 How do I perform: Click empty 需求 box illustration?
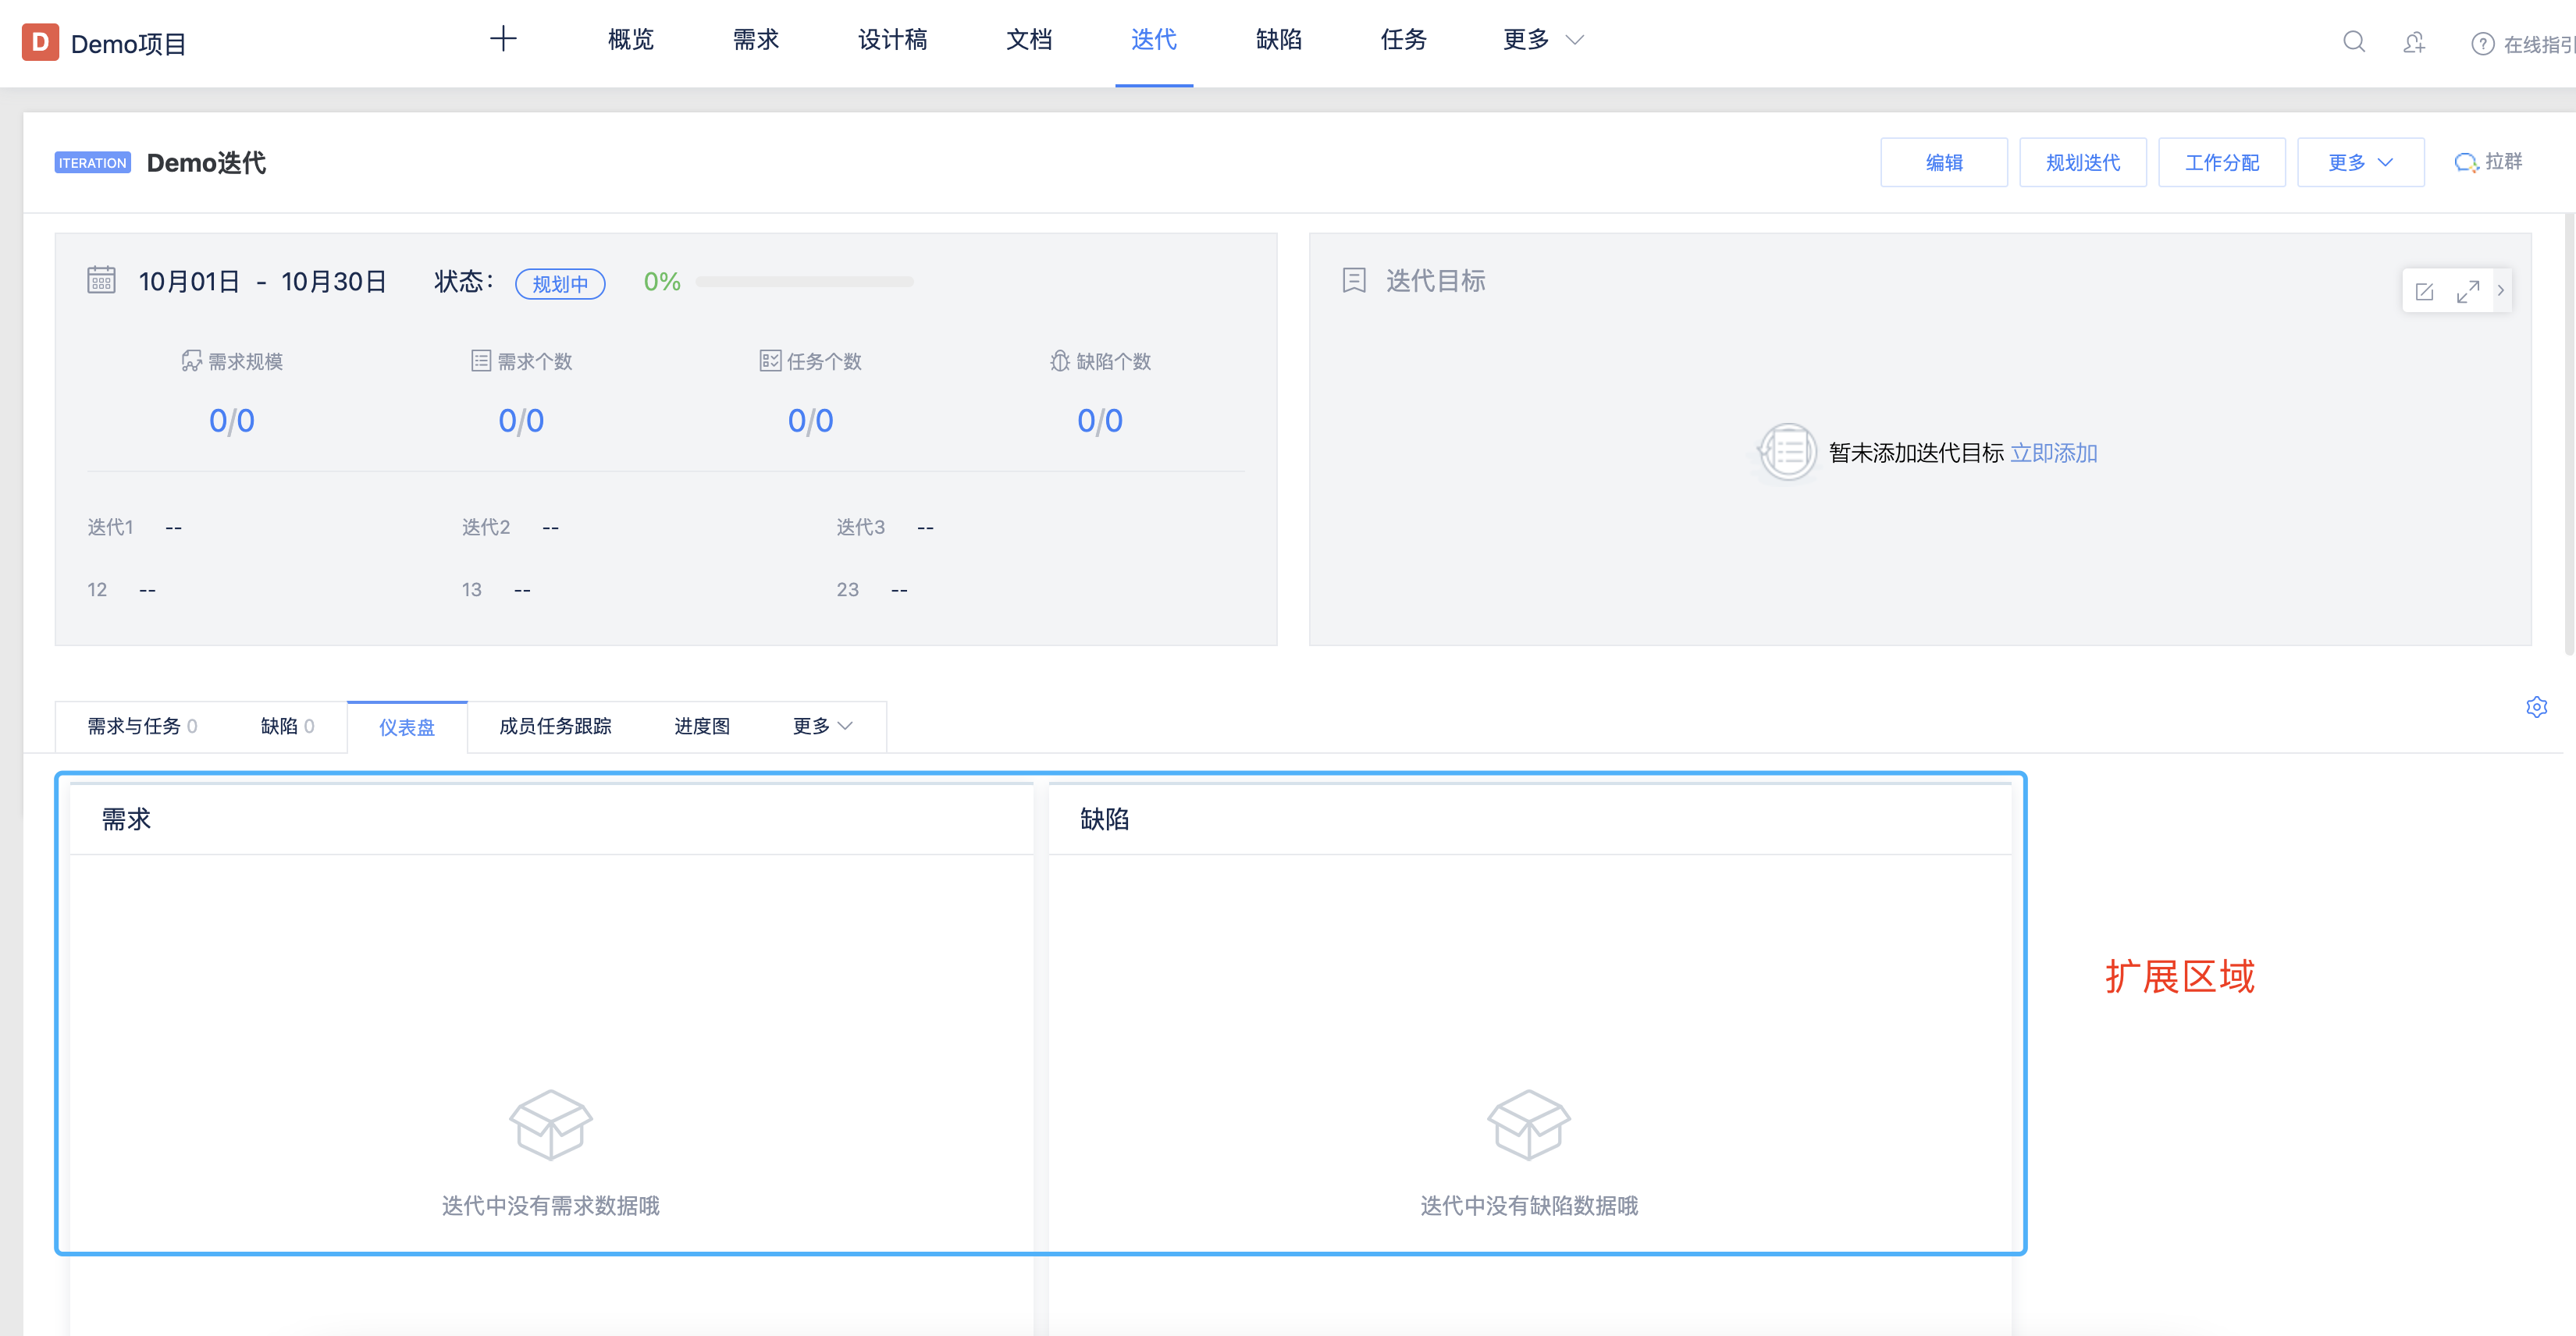(551, 1124)
